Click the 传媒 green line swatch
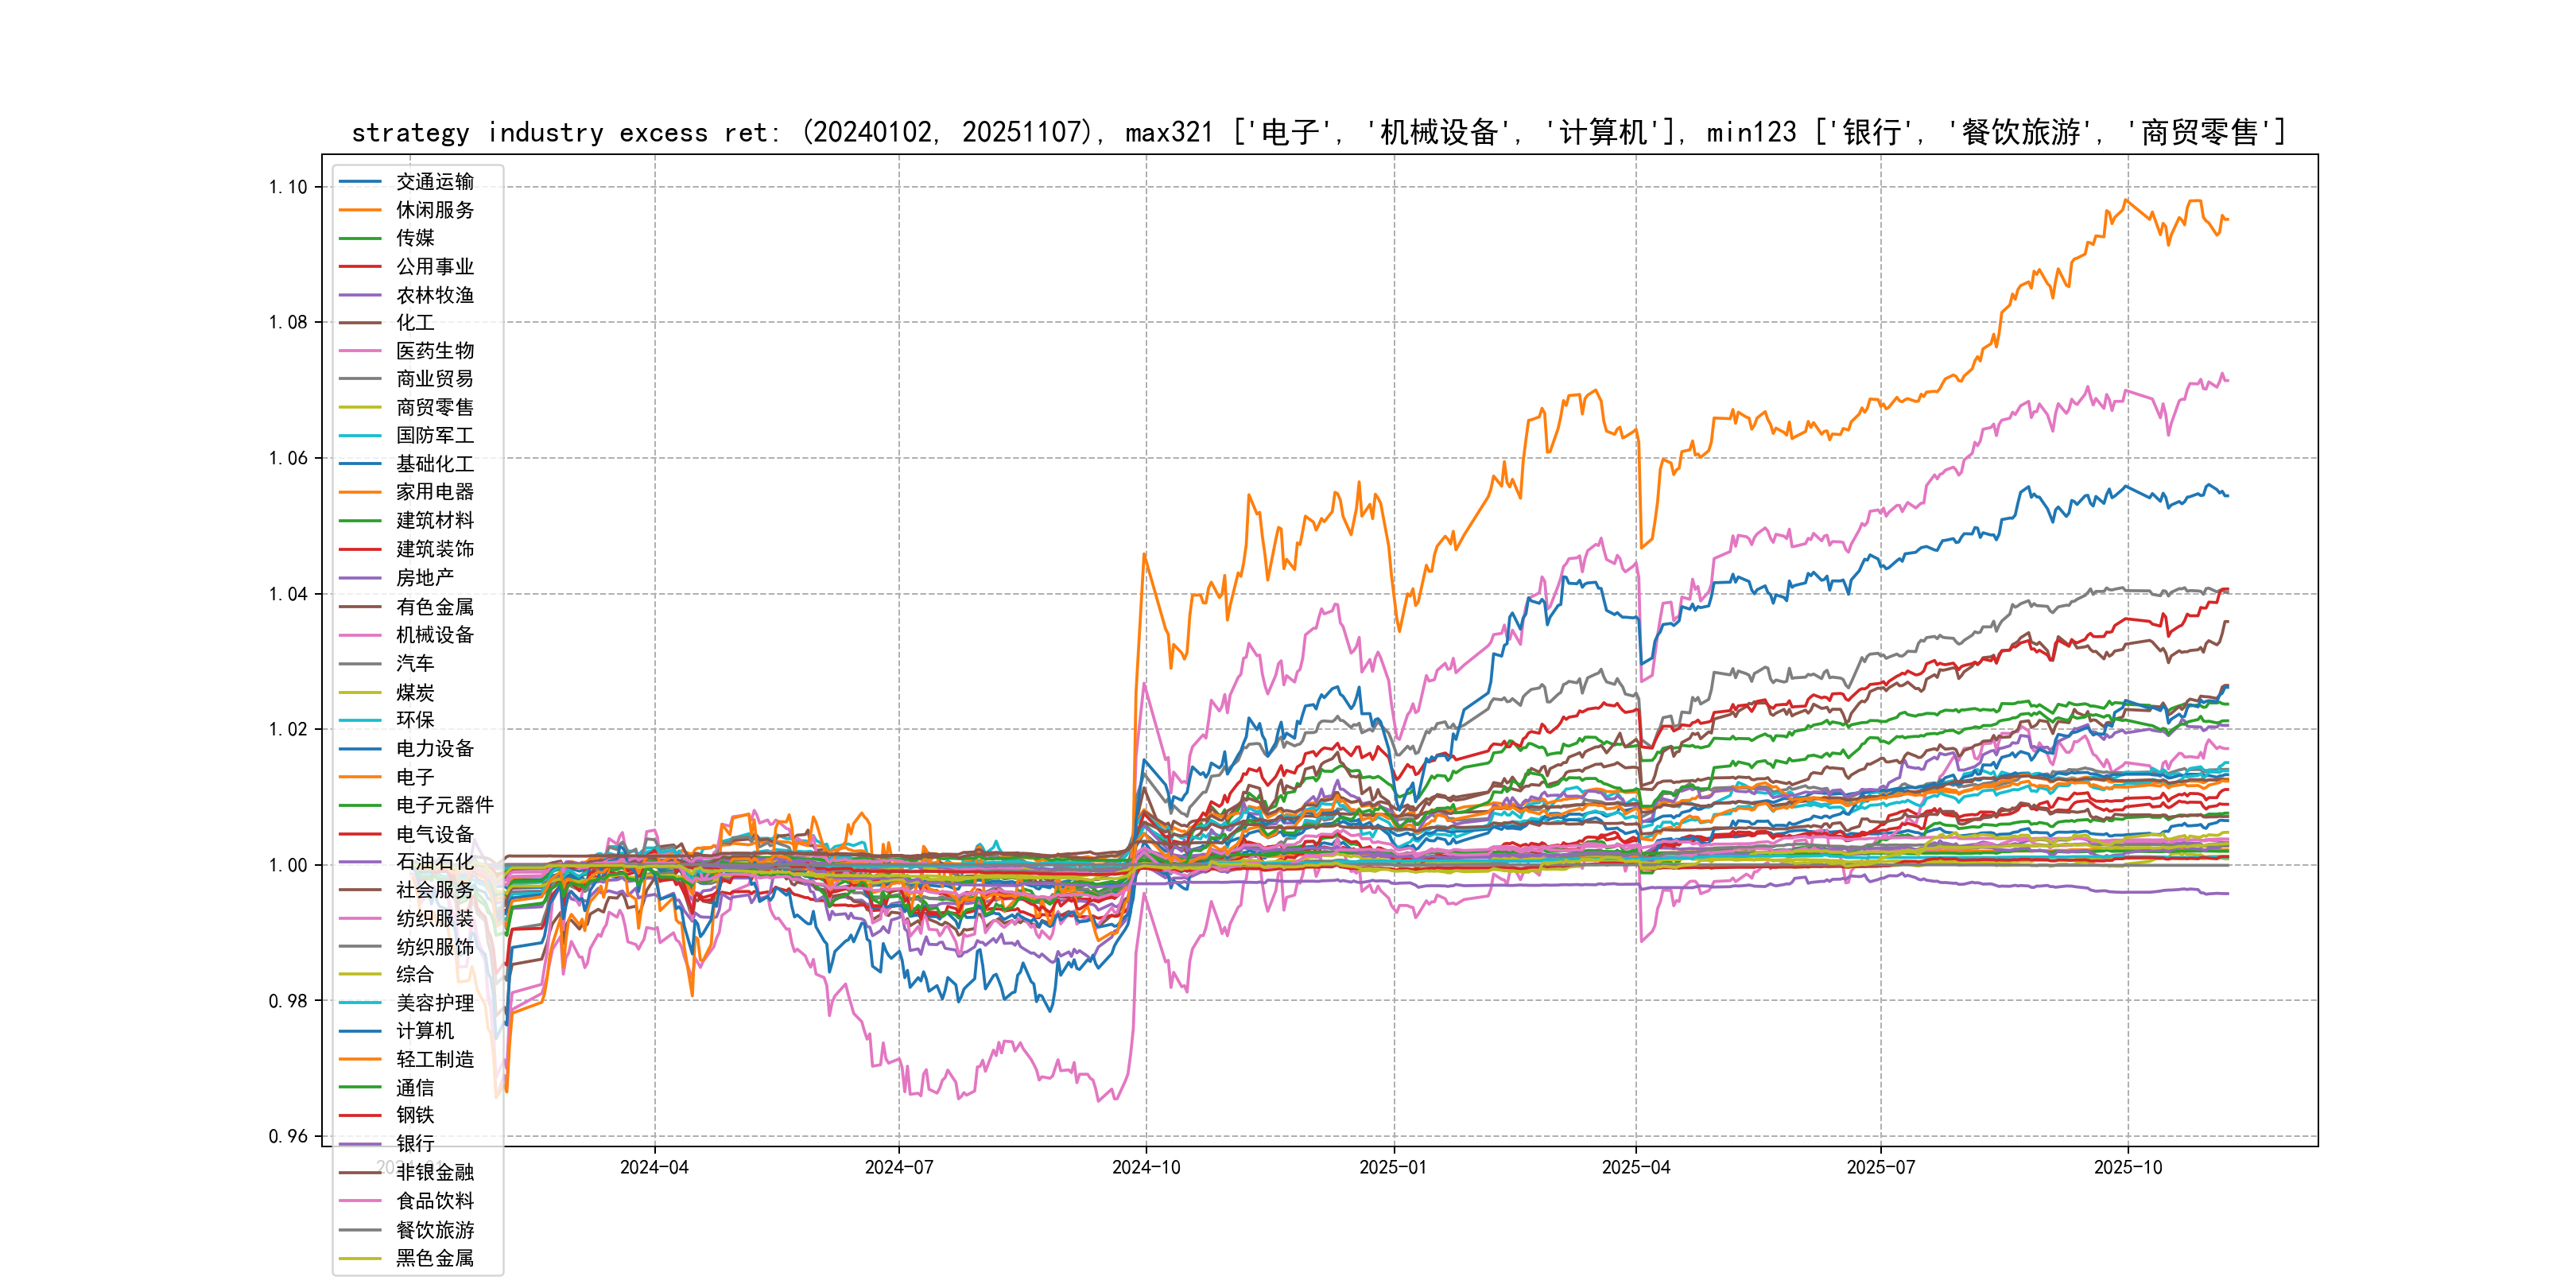Screen dimensions: 2576x1288 click(360, 238)
